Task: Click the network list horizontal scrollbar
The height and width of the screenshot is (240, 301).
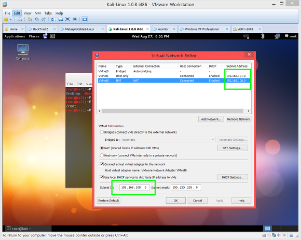Action: click(x=173, y=111)
